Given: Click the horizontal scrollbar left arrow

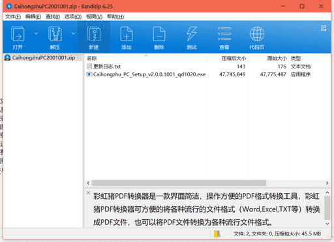Looking at the screenshot, I should pyautogui.click(x=88, y=183).
